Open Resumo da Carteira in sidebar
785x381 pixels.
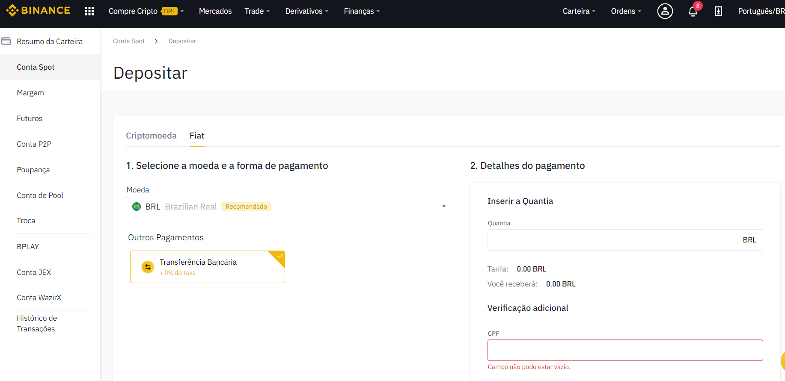tap(50, 41)
